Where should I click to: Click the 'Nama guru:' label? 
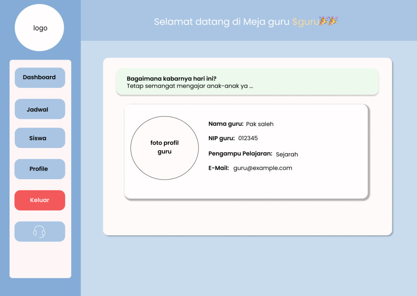pos(226,124)
